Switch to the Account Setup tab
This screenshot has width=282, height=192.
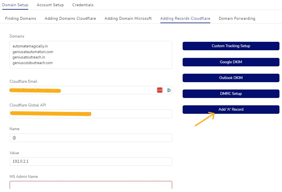tap(50, 5)
